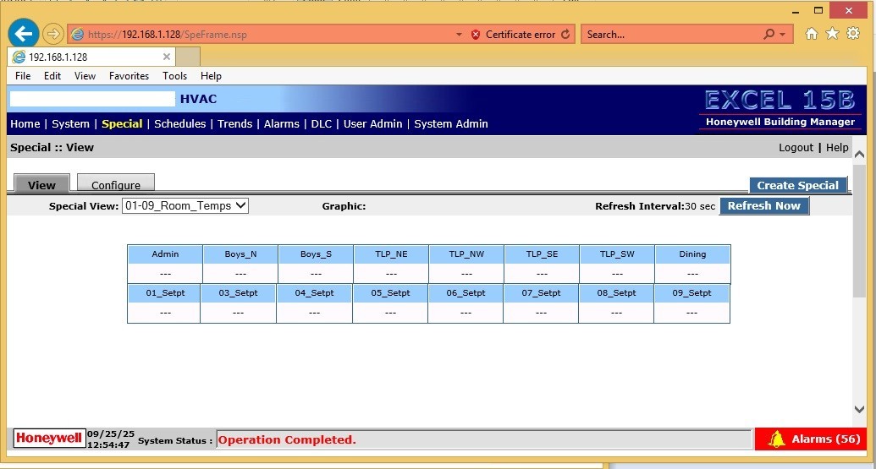The width and height of the screenshot is (876, 469).
Task: Open the Favorites menu
Action: [x=129, y=76]
